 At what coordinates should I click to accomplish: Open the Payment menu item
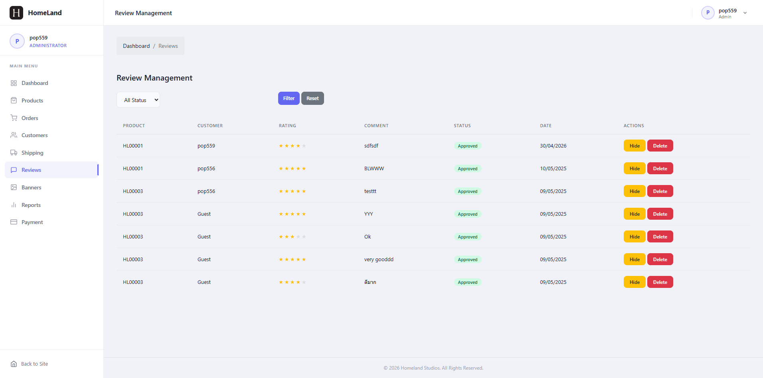tap(52, 222)
